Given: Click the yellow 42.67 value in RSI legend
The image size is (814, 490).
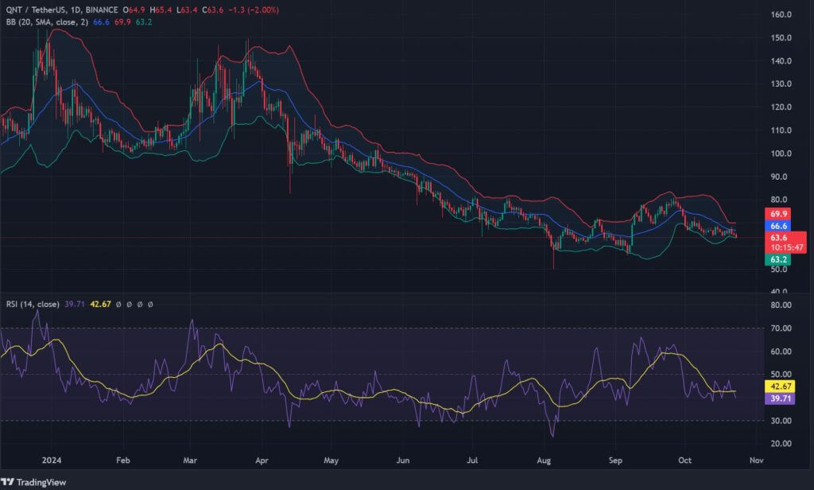Looking at the screenshot, I should [x=101, y=304].
